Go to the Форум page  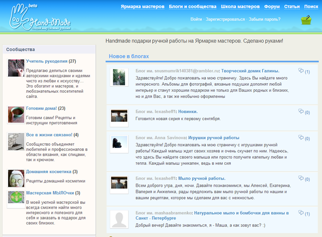pos(272,7)
